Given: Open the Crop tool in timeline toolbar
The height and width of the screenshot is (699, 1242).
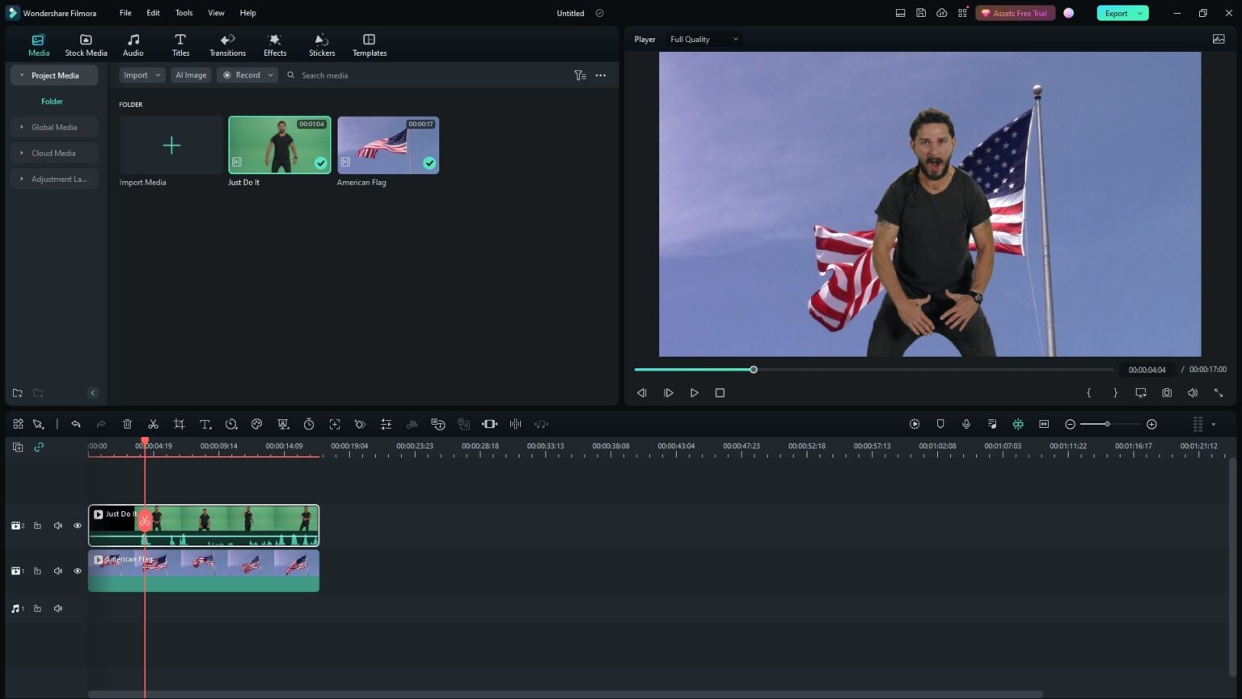Looking at the screenshot, I should click(179, 424).
